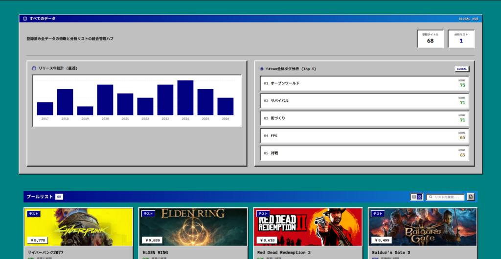501x259 pixels.
Task: Click the 2017 bar in release chart
Action: 45,109
